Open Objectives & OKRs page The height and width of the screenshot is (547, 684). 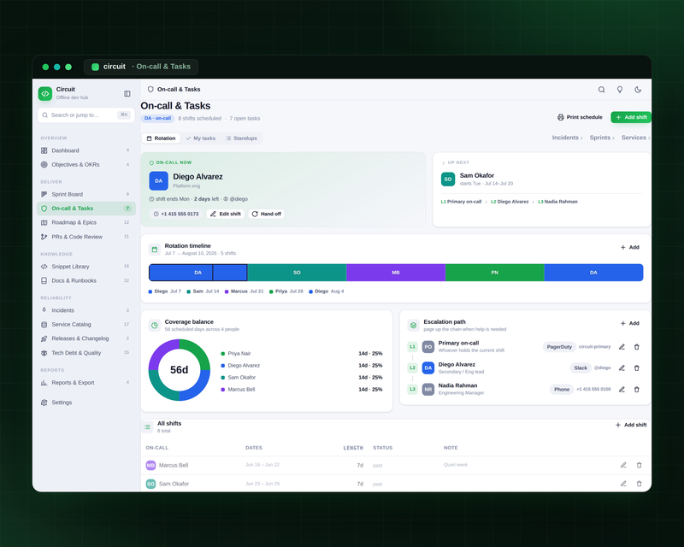[x=86, y=164]
